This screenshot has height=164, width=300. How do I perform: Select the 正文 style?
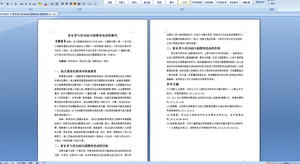tap(184, 2)
